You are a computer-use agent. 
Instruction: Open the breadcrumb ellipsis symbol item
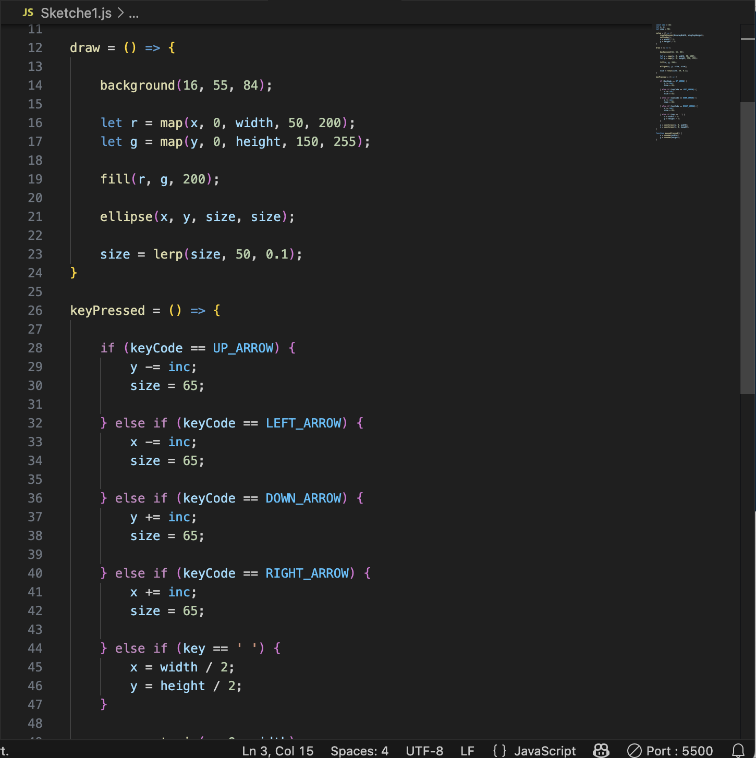tap(134, 13)
